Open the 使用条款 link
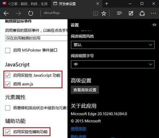The width and height of the screenshot is (159, 138). click(79, 129)
